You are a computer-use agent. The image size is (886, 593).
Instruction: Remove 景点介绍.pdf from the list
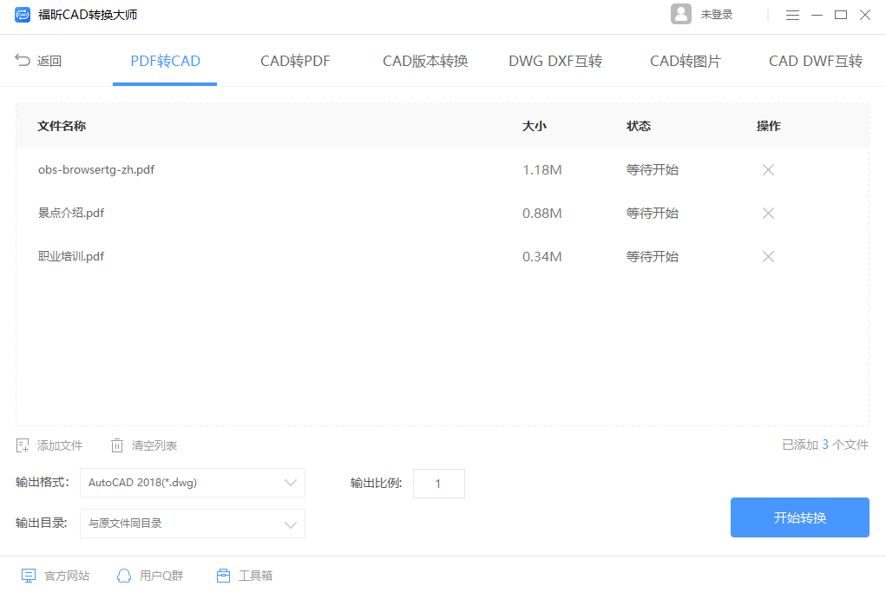point(768,213)
